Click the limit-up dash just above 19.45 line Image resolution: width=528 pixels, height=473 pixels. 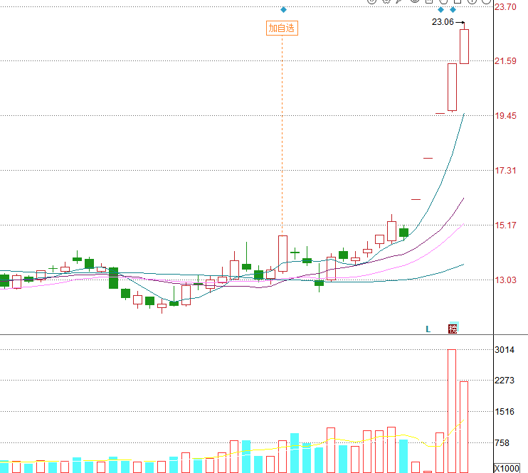440,114
